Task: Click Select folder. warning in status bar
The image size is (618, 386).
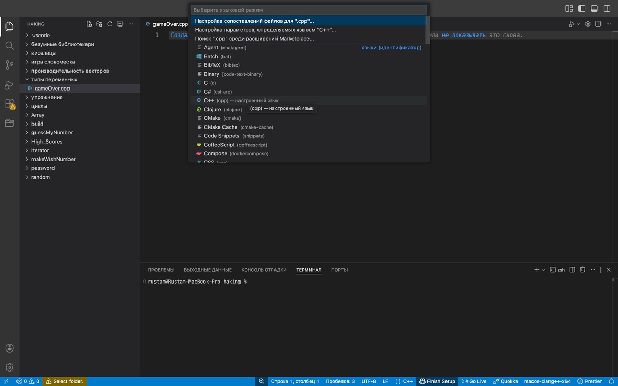Action: 64,381
